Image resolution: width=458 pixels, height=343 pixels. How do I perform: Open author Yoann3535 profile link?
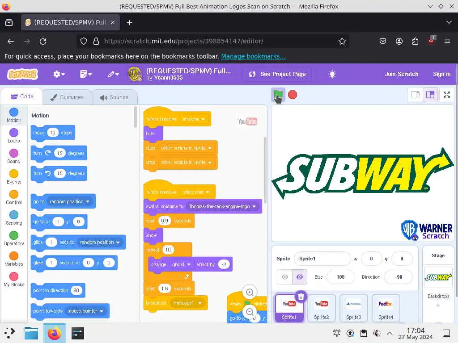pyautogui.click(x=168, y=78)
